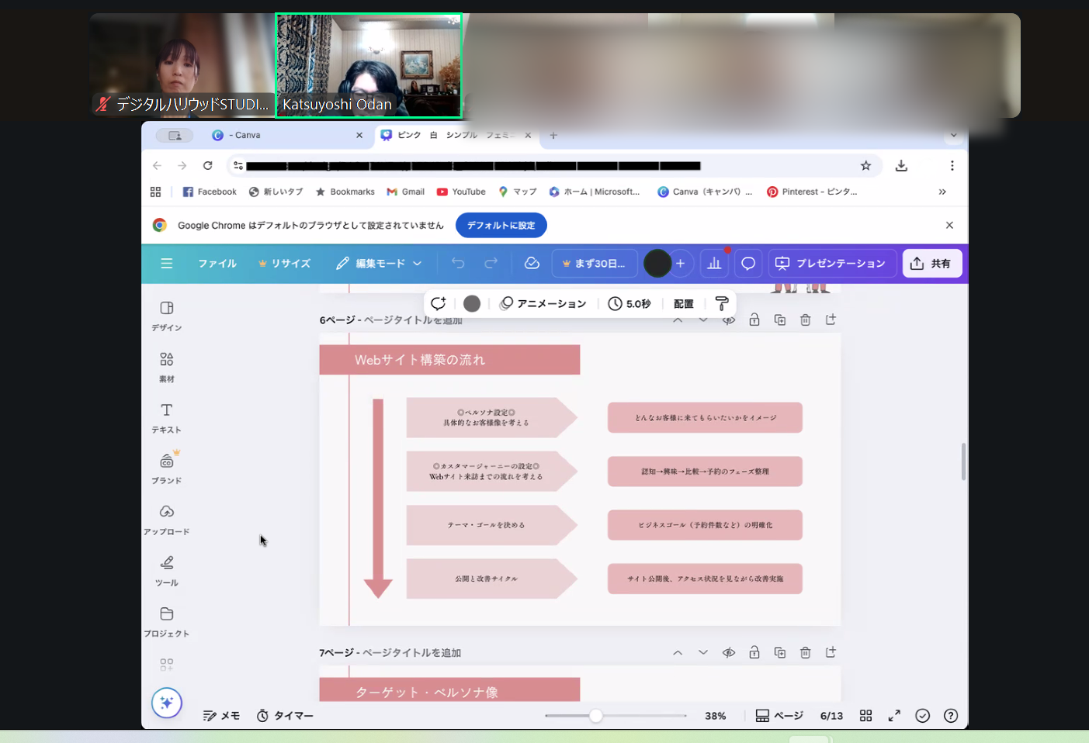This screenshot has width=1089, height=743.
Task: Toggle the lock on page 6
Action: click(754, 320)
